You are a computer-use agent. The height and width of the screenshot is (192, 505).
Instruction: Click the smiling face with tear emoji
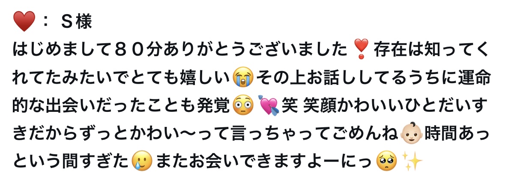[x=142, y=160]
